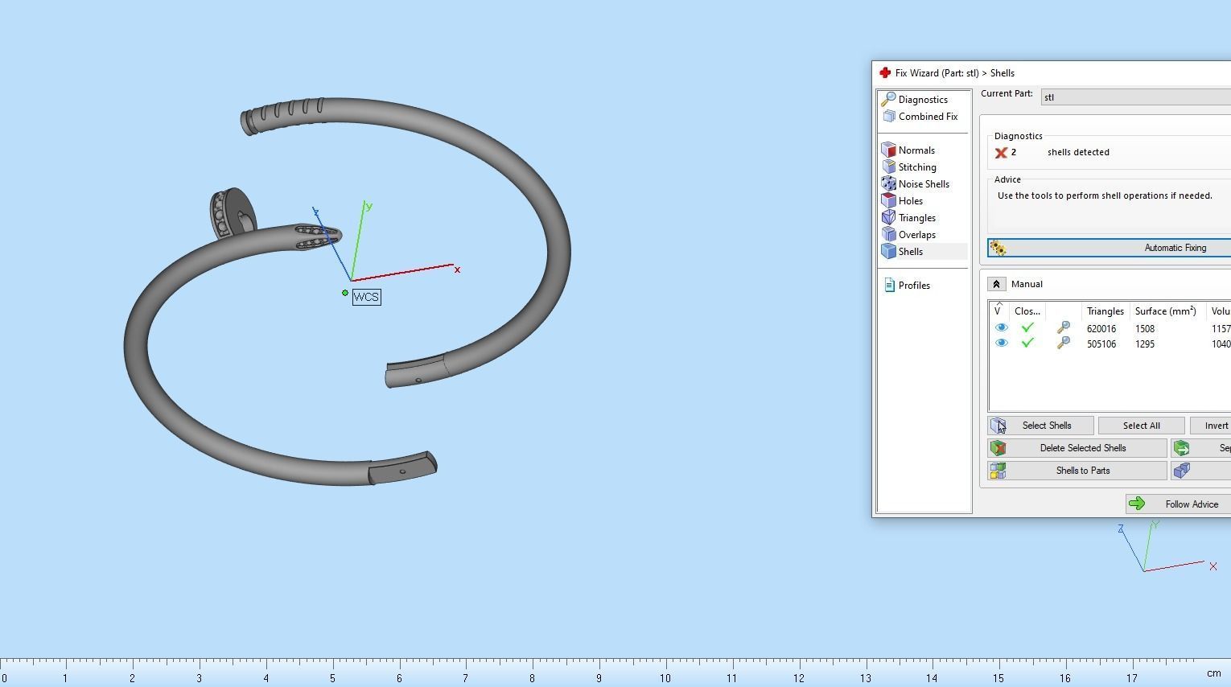The height and width of the screenshot is (687, 1231).
Task: Open the Diagnostics page
Action: click(x=922, y=100)
